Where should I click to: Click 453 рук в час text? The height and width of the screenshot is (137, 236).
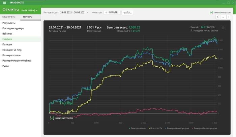pos(94,31)
